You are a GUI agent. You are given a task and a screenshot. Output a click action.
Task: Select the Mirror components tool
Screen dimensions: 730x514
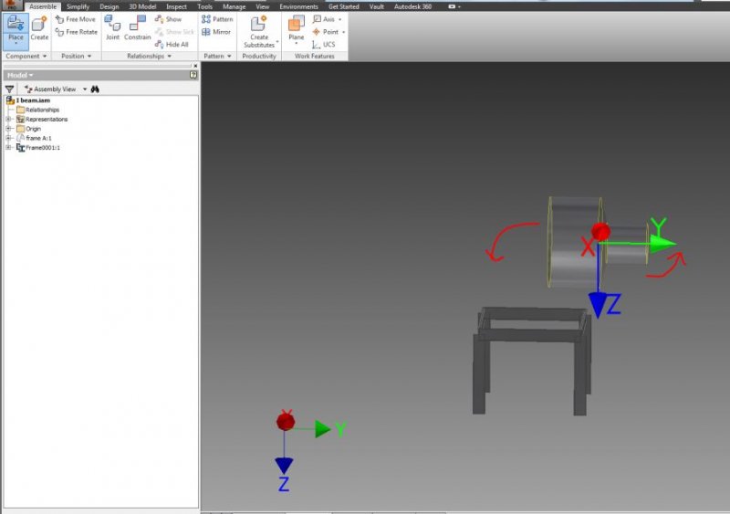[216, 32]
